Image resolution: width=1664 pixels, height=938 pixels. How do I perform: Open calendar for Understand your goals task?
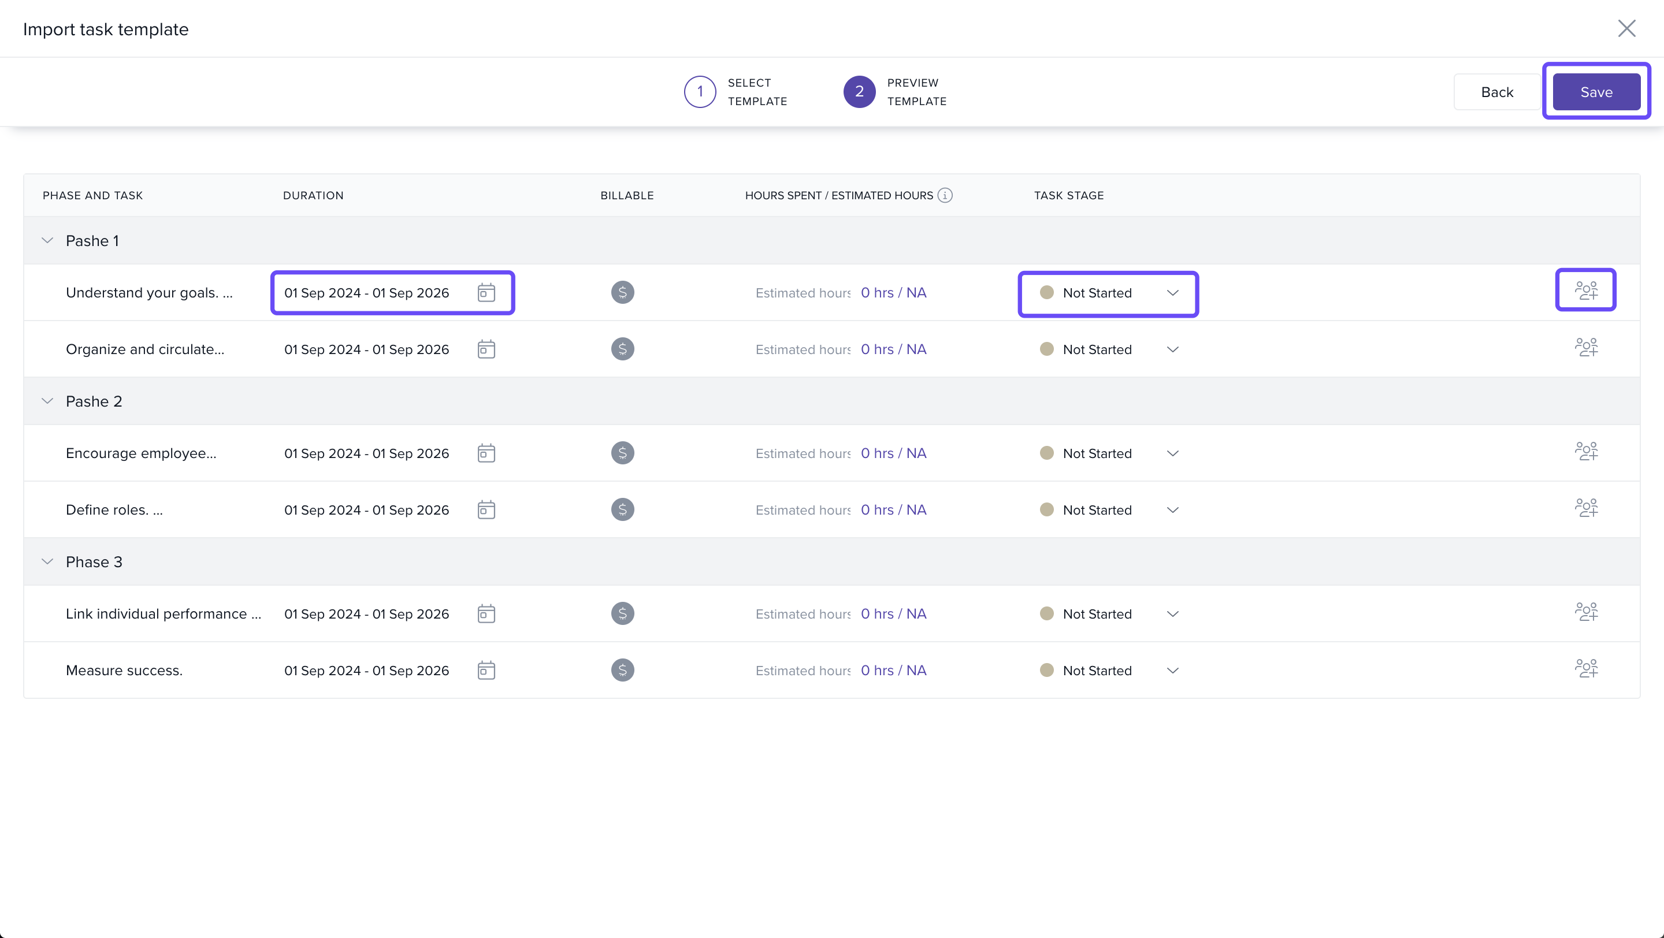coord(486,292)
